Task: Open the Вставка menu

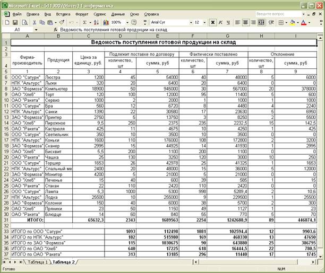Action: (x=63, y=14)
